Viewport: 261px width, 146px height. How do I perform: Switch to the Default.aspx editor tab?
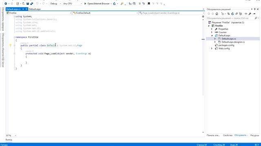click(x=35, y=9)
